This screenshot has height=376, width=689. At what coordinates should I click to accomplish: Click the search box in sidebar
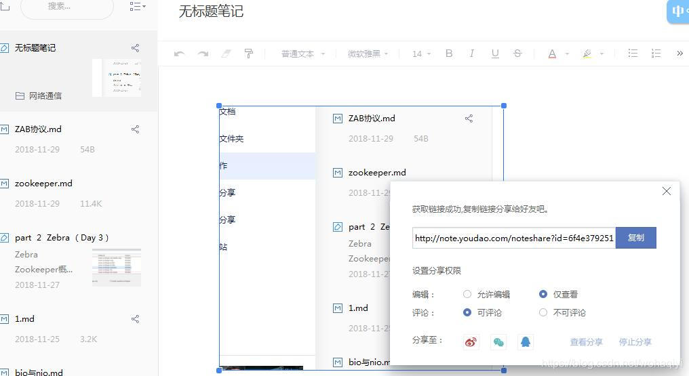coord(67,7)
